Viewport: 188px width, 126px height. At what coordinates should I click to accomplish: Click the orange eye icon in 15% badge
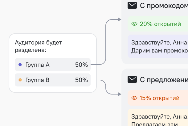coord(134,98)
